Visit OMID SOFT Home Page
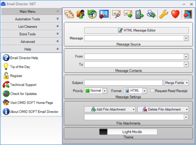196x145 pixels. pos(32,103)
